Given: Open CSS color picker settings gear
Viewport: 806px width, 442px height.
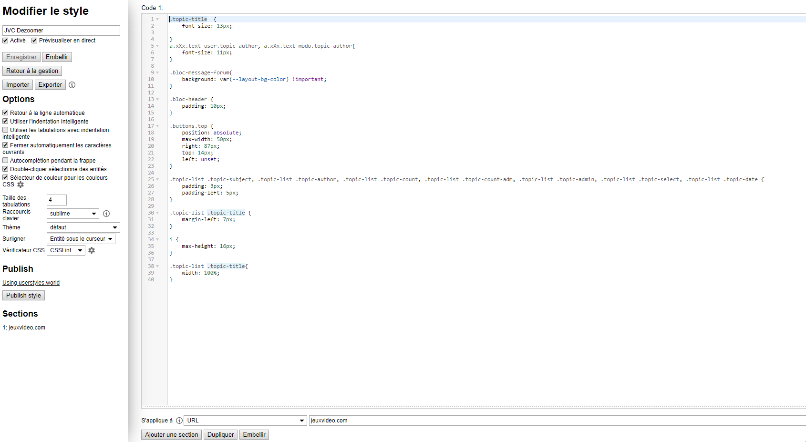Looking at the screenshot, I should (x=21, y=185).
